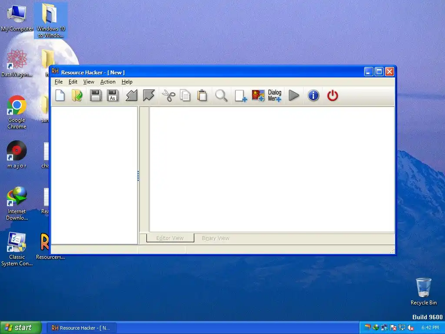Click the Compile script play icon
445x334 pixels.
[x=294, y=95]
